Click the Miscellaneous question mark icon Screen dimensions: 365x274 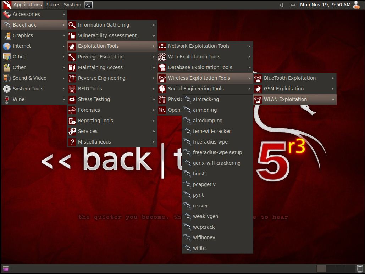[x=72, y=142]
